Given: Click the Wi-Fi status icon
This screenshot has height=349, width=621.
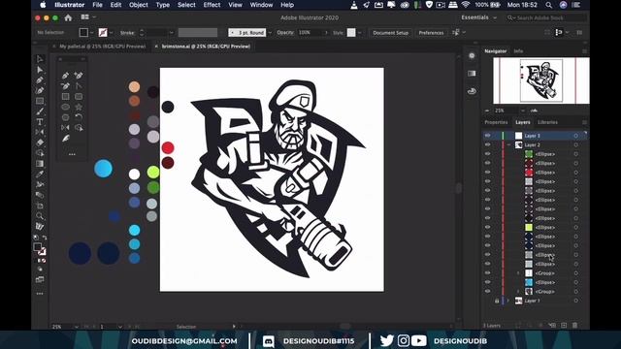Looking at the screenshot, I should [x=466, y=5].
